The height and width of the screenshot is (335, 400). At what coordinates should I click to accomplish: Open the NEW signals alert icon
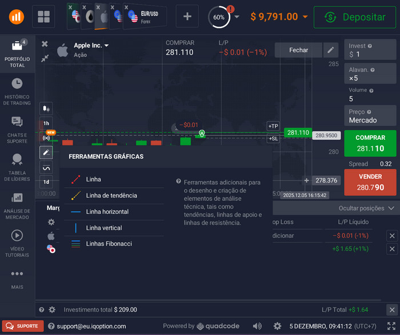coord(46,138)
